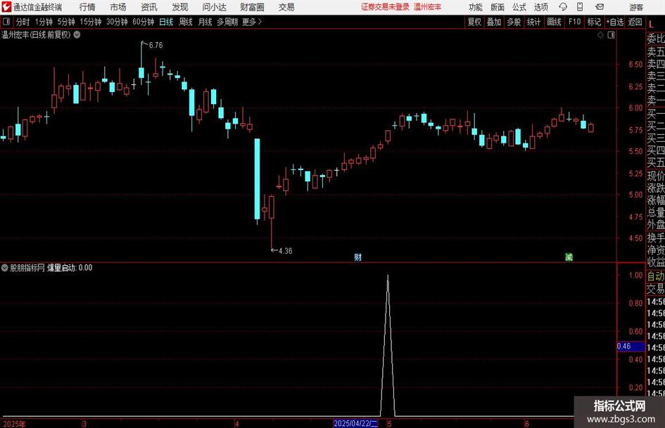This screenshot has height=428, width=665.
Task: Click the 多股 button
Action: [514, 22]
